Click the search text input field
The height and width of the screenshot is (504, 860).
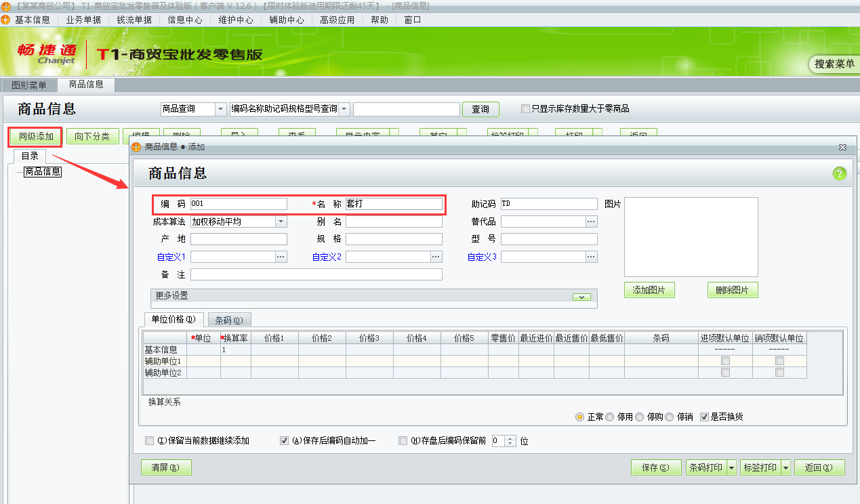[x=405, y=108]
